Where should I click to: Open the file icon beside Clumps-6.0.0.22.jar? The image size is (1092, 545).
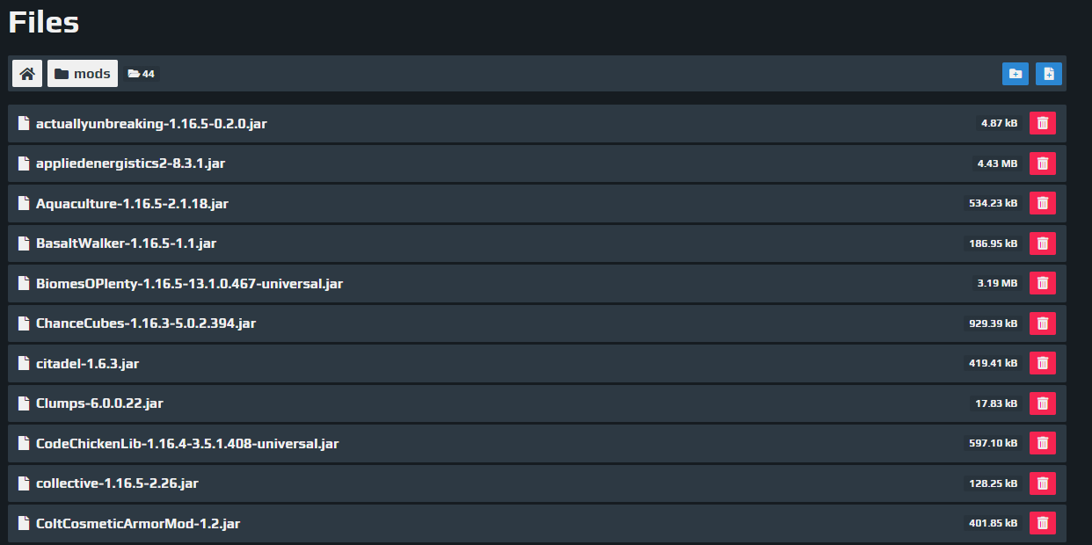coord(24,403)
